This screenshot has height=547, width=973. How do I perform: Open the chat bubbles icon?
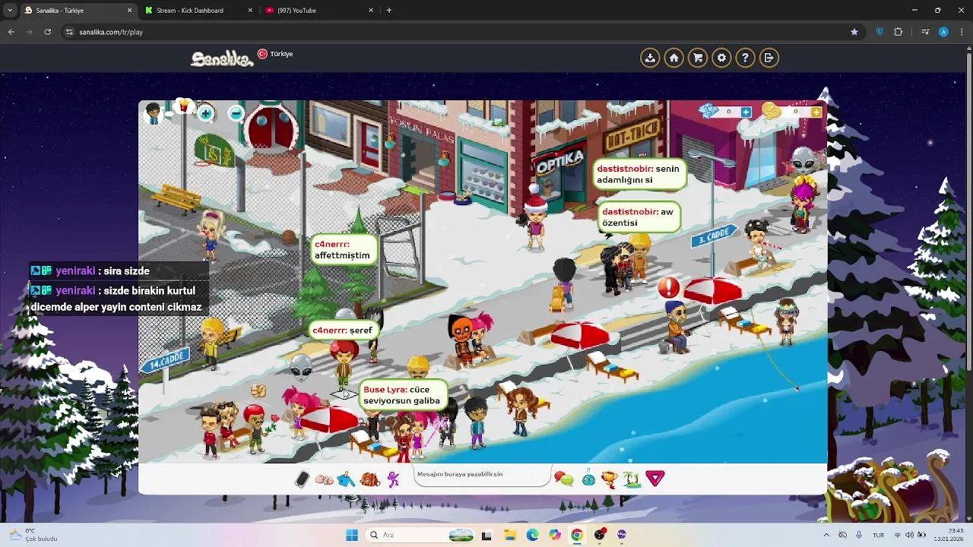(563, 479)
